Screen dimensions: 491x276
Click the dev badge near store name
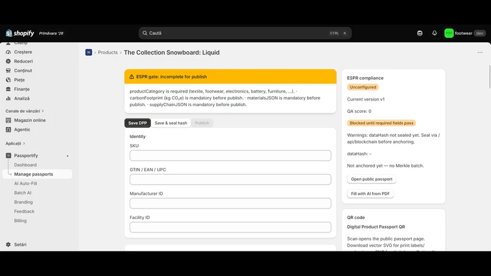coord(479,33)
